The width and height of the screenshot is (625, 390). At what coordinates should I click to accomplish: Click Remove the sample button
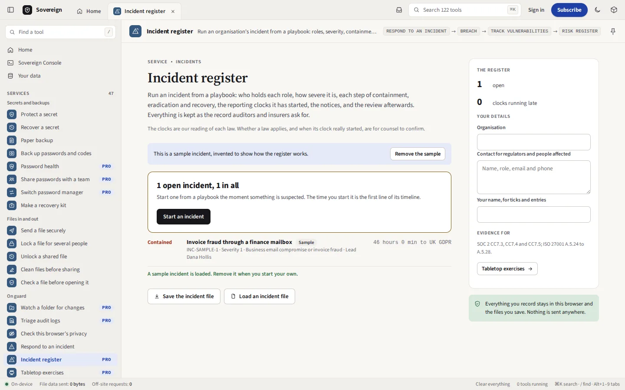point(418,154)
